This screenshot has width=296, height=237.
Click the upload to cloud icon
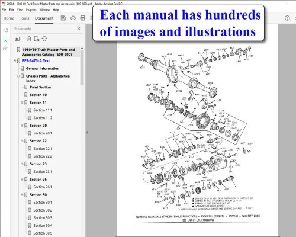coord(73,18)
